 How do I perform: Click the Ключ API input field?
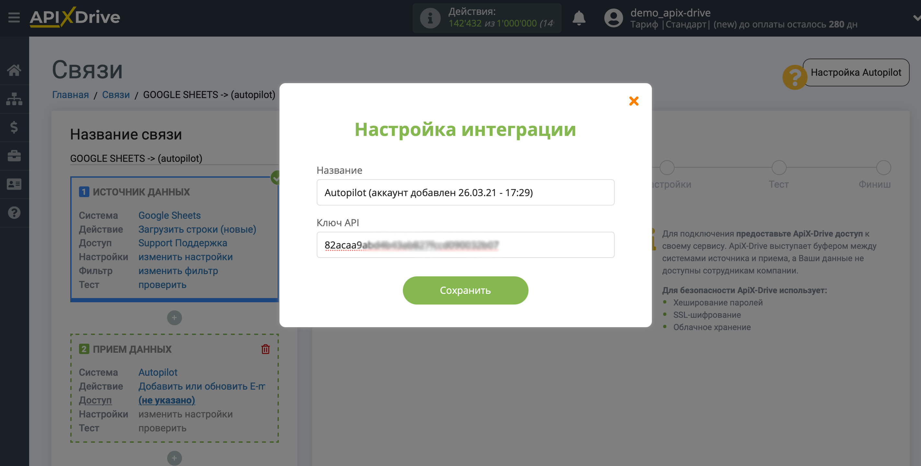pyautogui.click(x=465, y=245)
